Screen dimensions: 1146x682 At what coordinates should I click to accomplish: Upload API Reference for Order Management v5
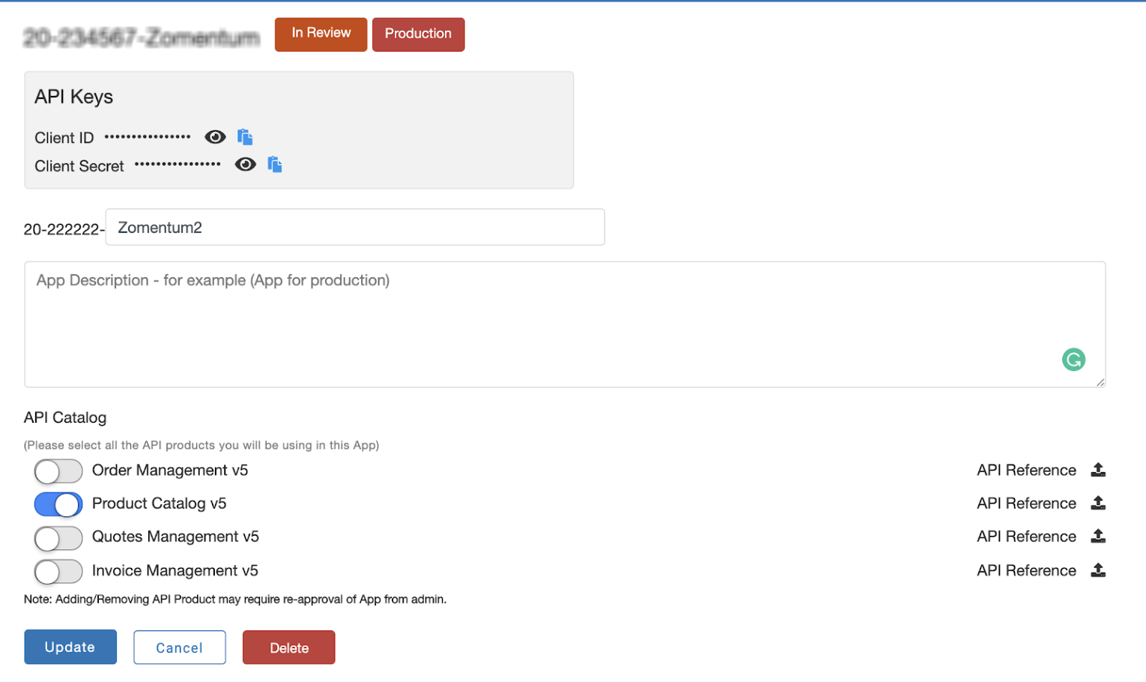[x=1098, y=469]
